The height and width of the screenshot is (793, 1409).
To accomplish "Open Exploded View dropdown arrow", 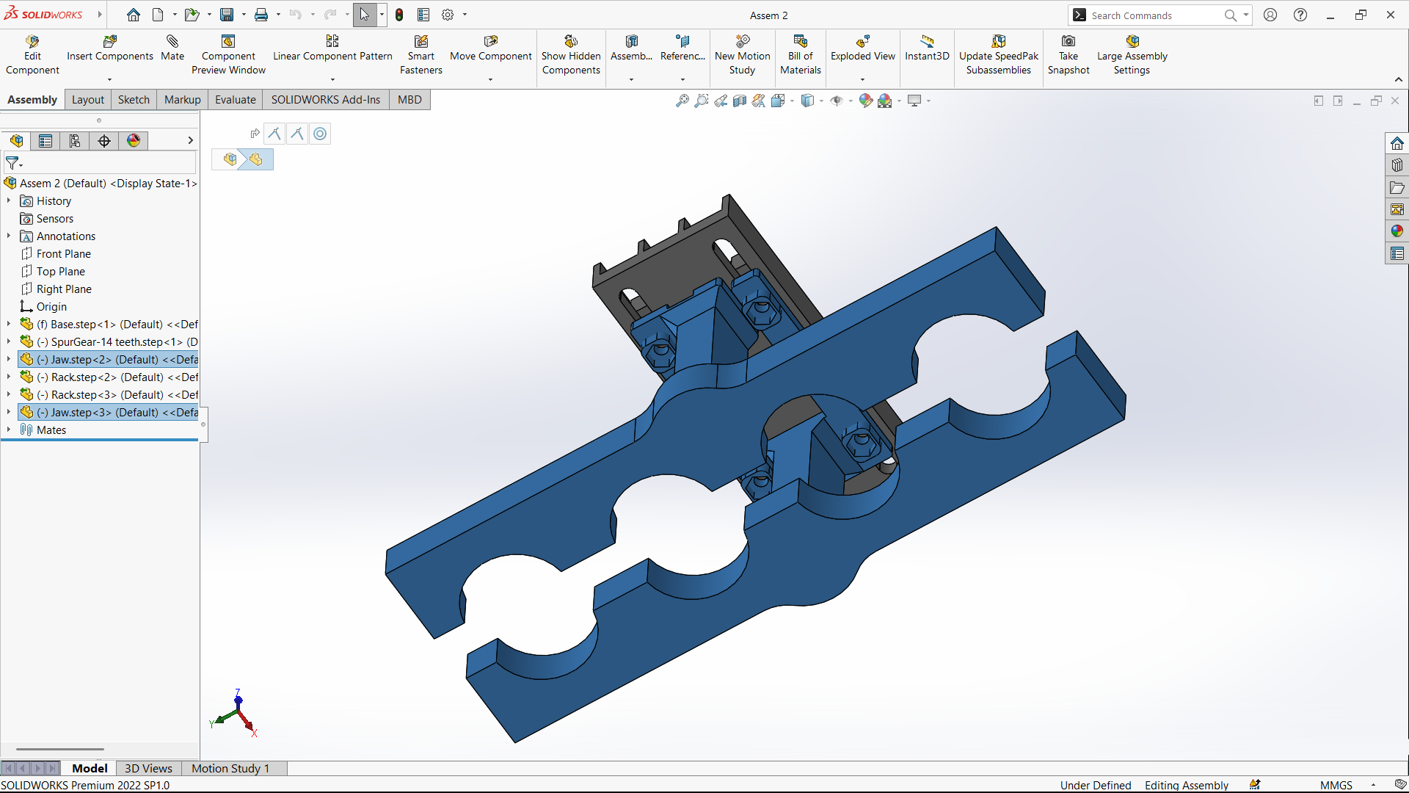I will click(x=862, y=79).
